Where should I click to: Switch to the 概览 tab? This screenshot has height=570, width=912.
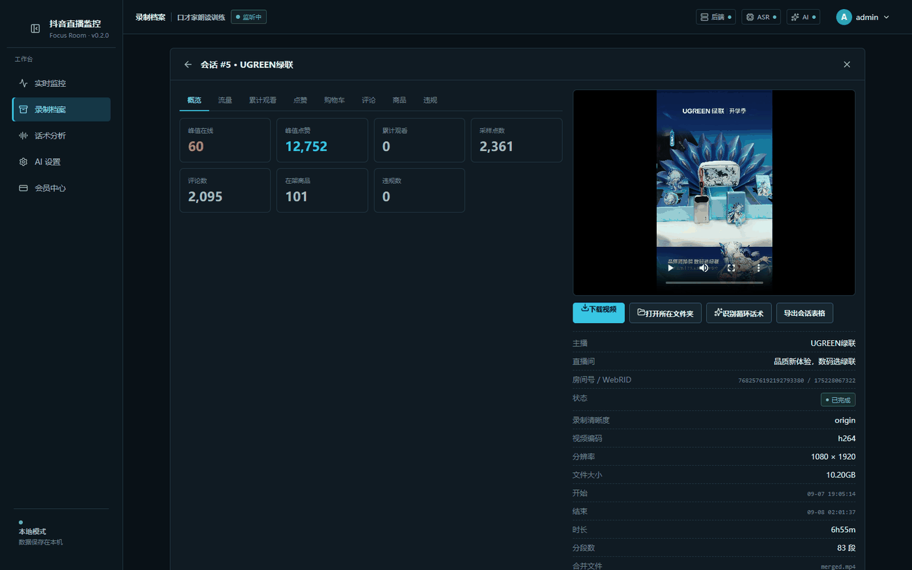tap(194, 100)
